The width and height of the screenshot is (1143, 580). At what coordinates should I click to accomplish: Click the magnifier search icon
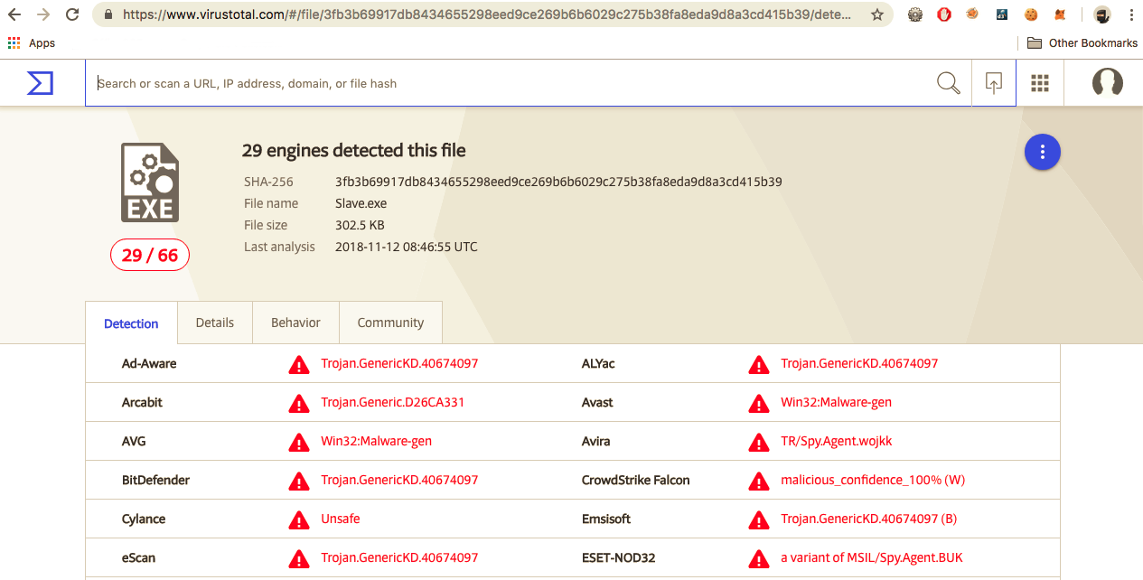point(948,83)
